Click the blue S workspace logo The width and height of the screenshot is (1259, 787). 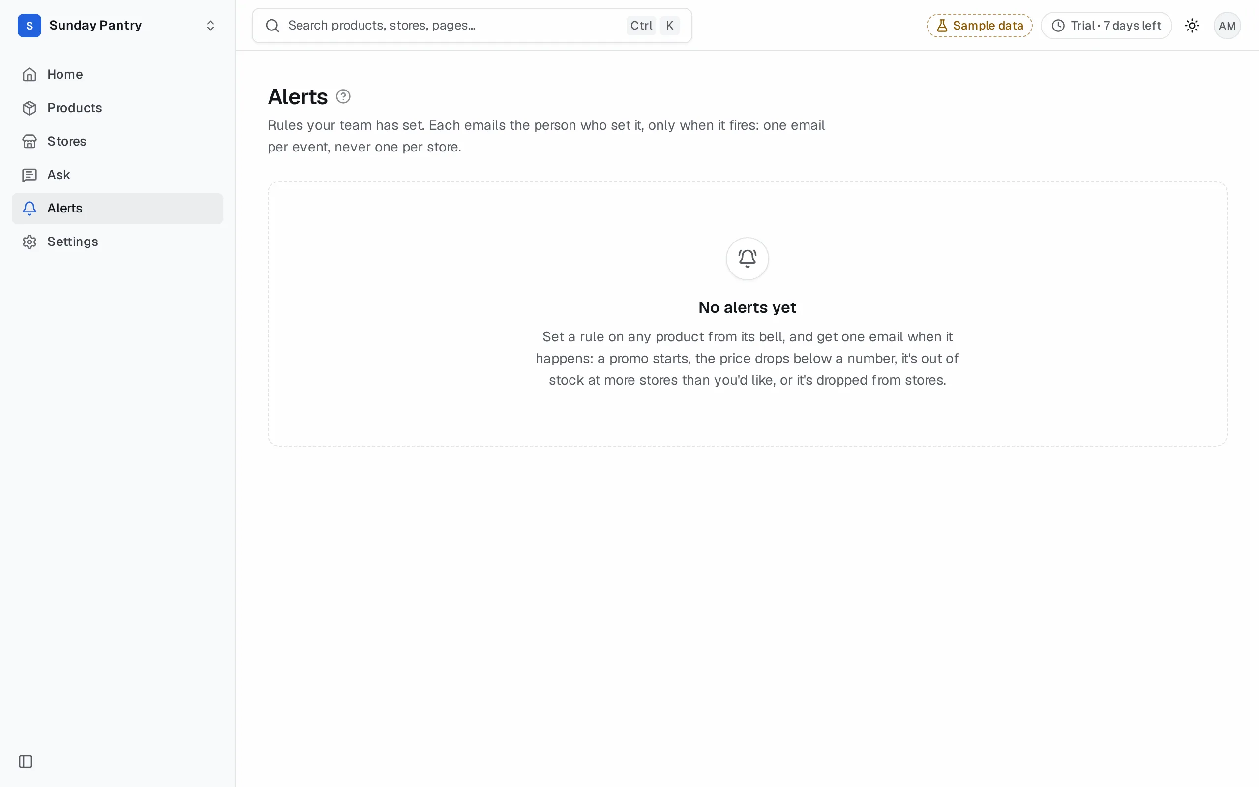30,26
